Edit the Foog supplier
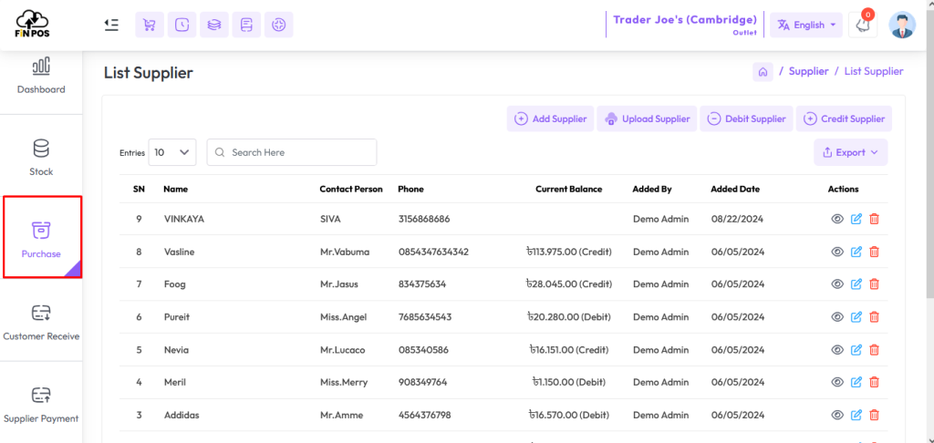This screenshot has width=934, height=443. 856,284
